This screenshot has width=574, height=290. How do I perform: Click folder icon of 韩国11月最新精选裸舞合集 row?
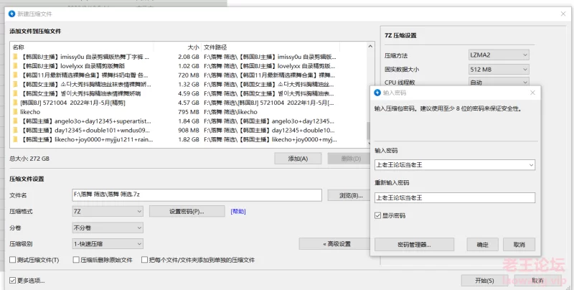coord(15,75)
